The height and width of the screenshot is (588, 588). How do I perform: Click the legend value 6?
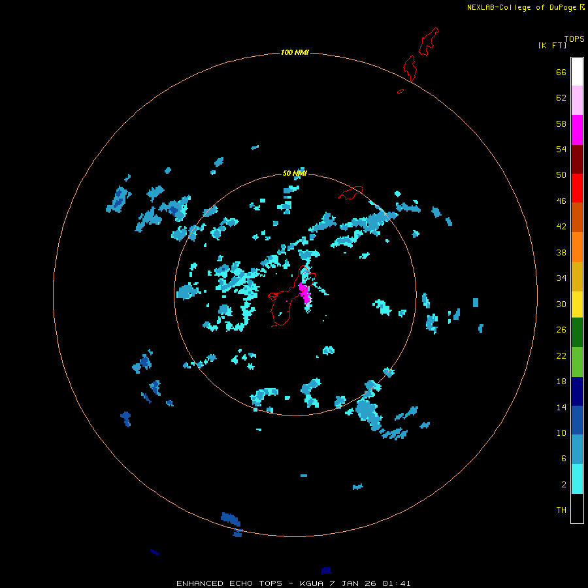[x=564, y=459]
